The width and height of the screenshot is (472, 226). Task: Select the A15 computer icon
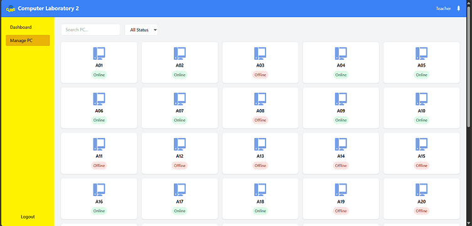click(421, 144)
